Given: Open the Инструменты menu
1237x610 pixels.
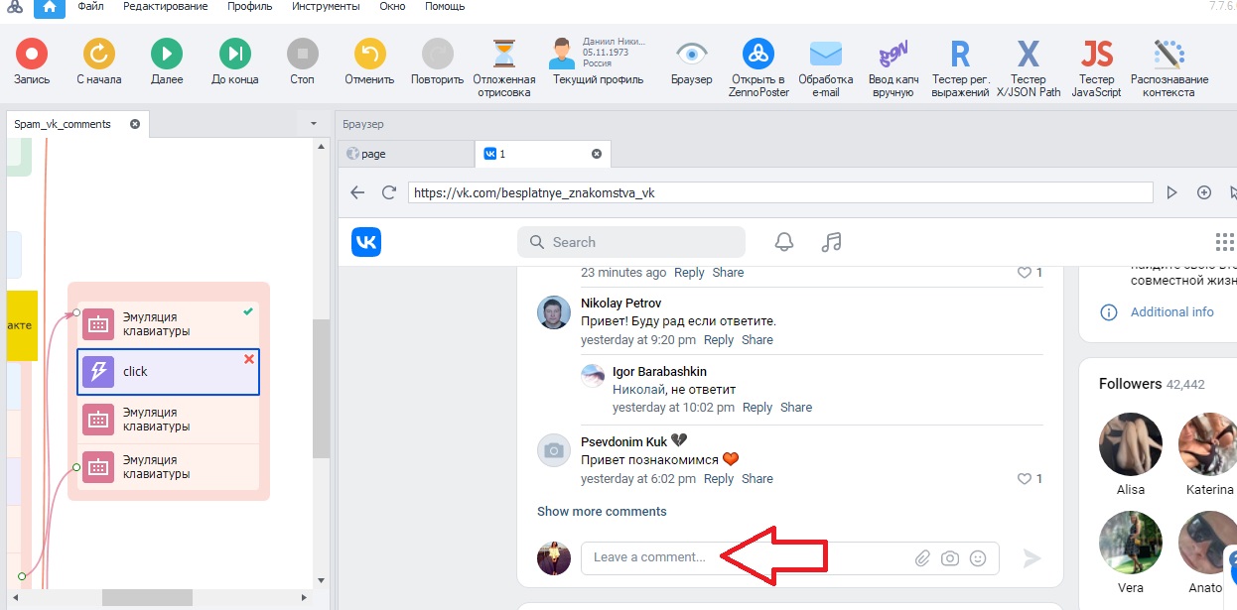Looking at the screenshot, I should click(x=326, y=6).
